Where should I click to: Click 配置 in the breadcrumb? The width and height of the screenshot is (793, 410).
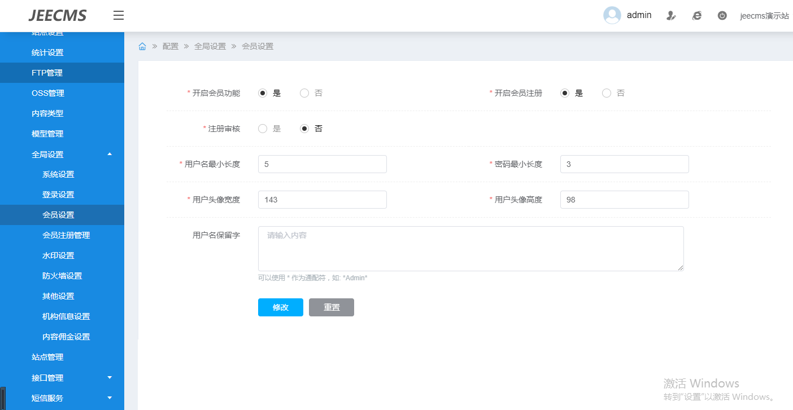click(171, 46)
